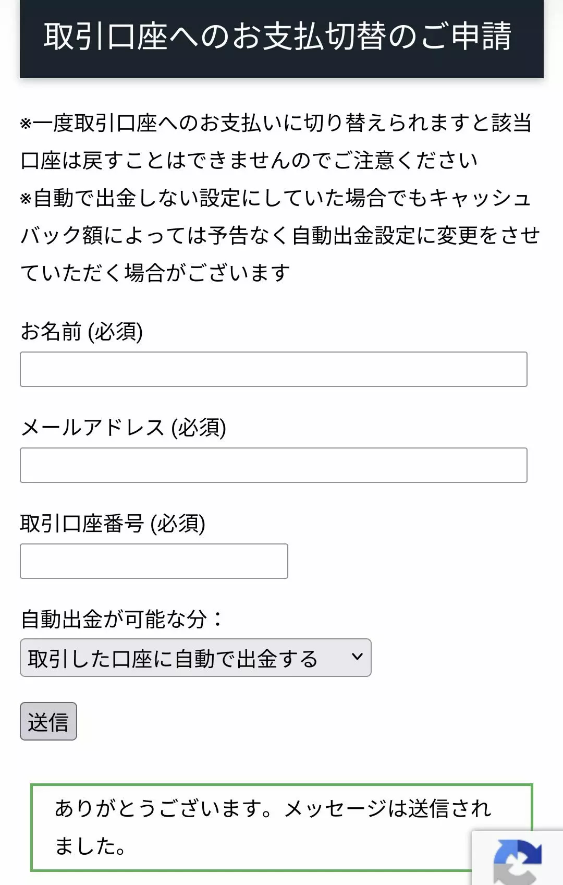
Task: Open the 取引した口座に自動で出金する dropdown
Action: 195,658
